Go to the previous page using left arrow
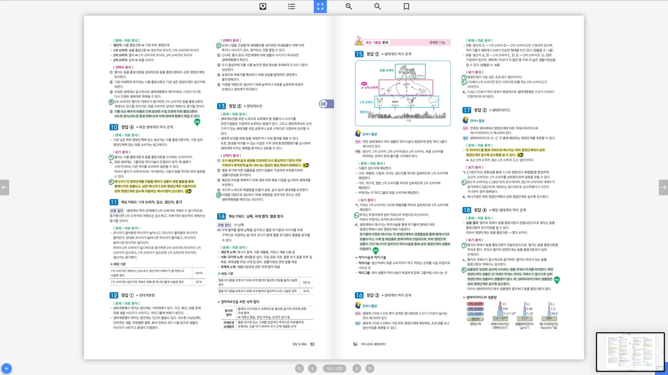 click(x=4, y=187)
